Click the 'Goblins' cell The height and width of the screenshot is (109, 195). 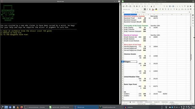pyautogui.click(x=130, y=96)
